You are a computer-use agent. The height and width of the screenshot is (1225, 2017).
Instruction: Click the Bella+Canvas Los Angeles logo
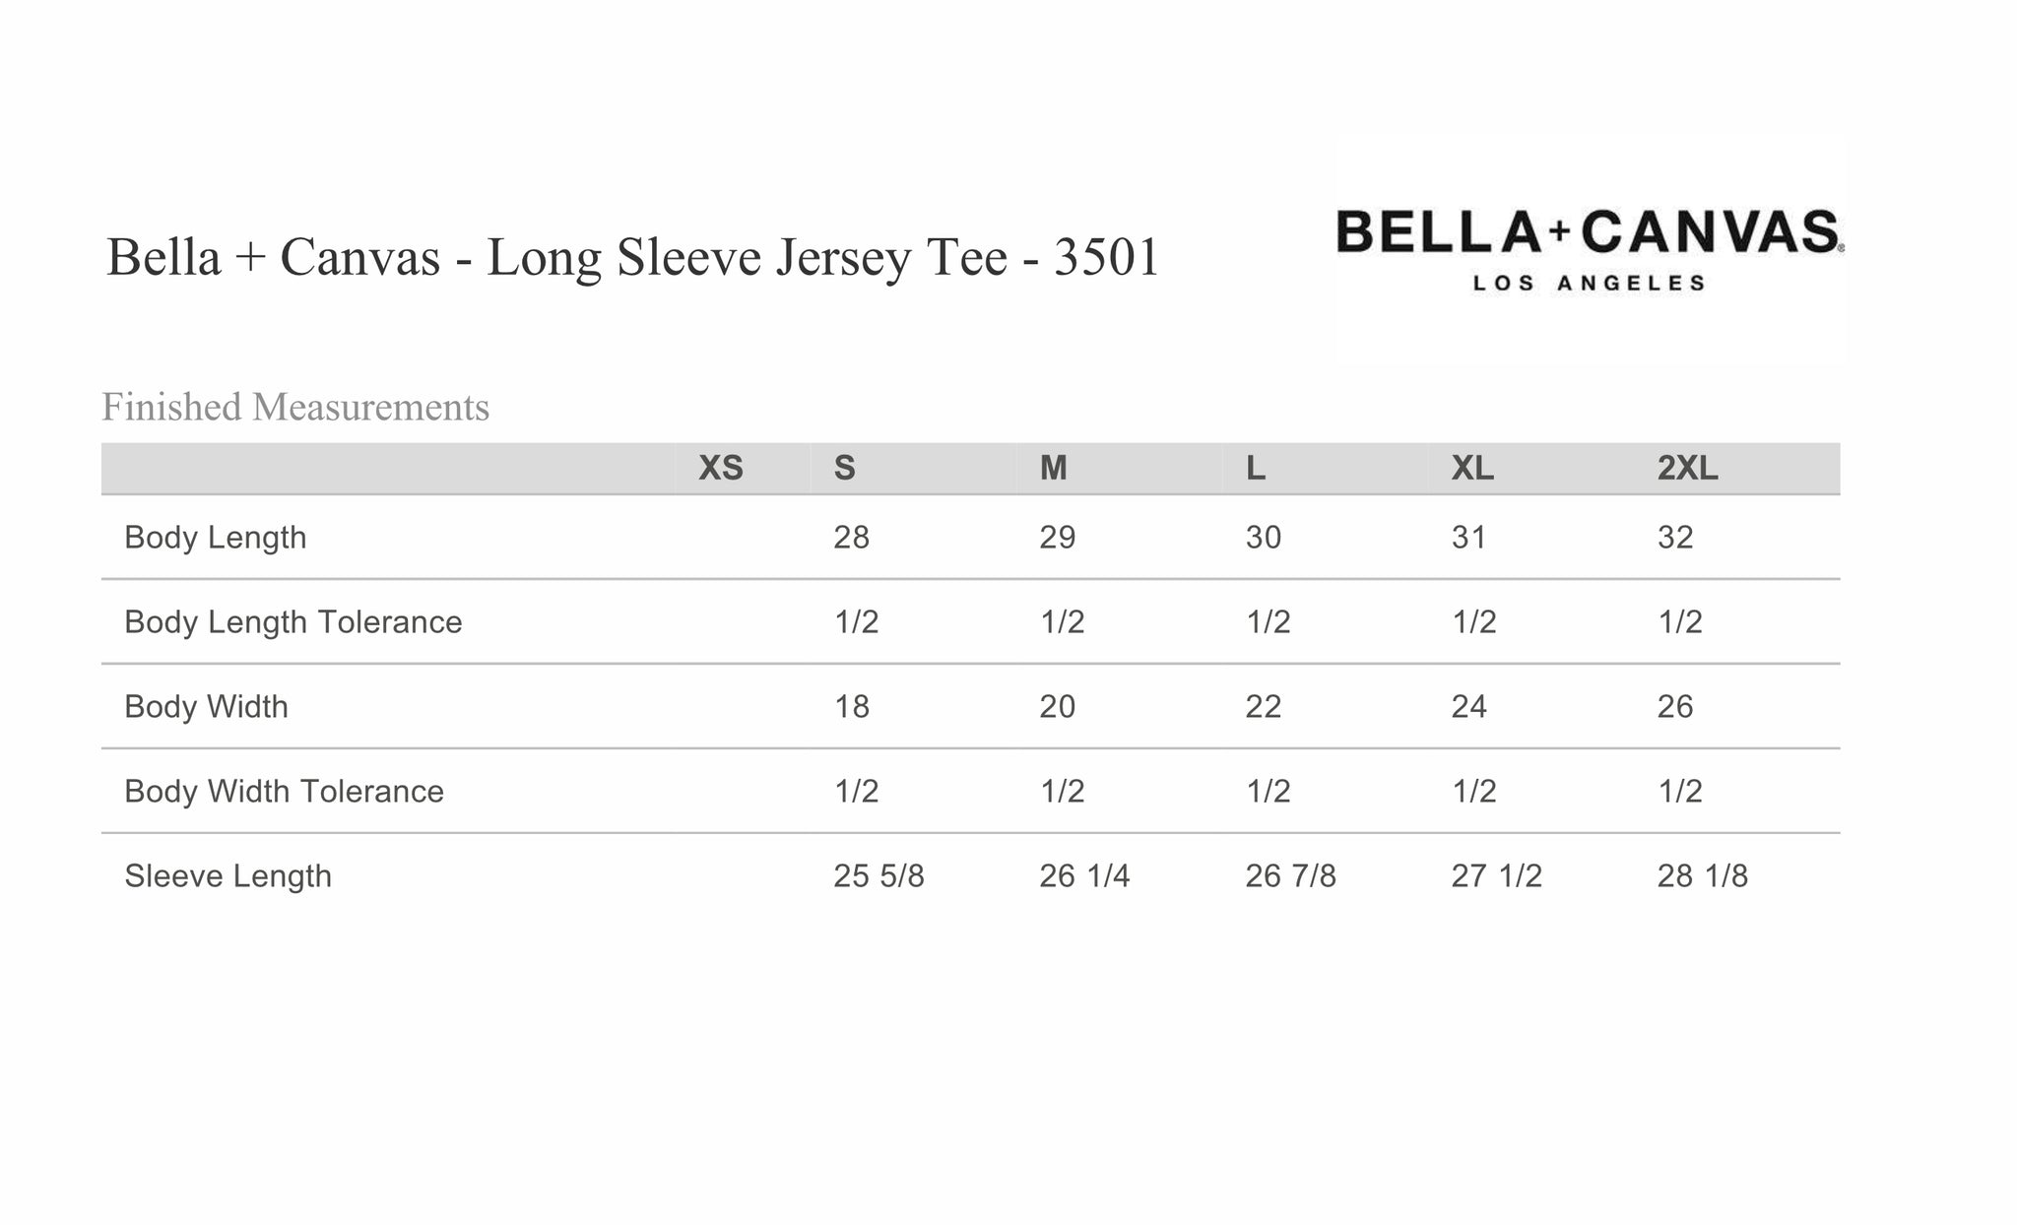coord(1590,251)
